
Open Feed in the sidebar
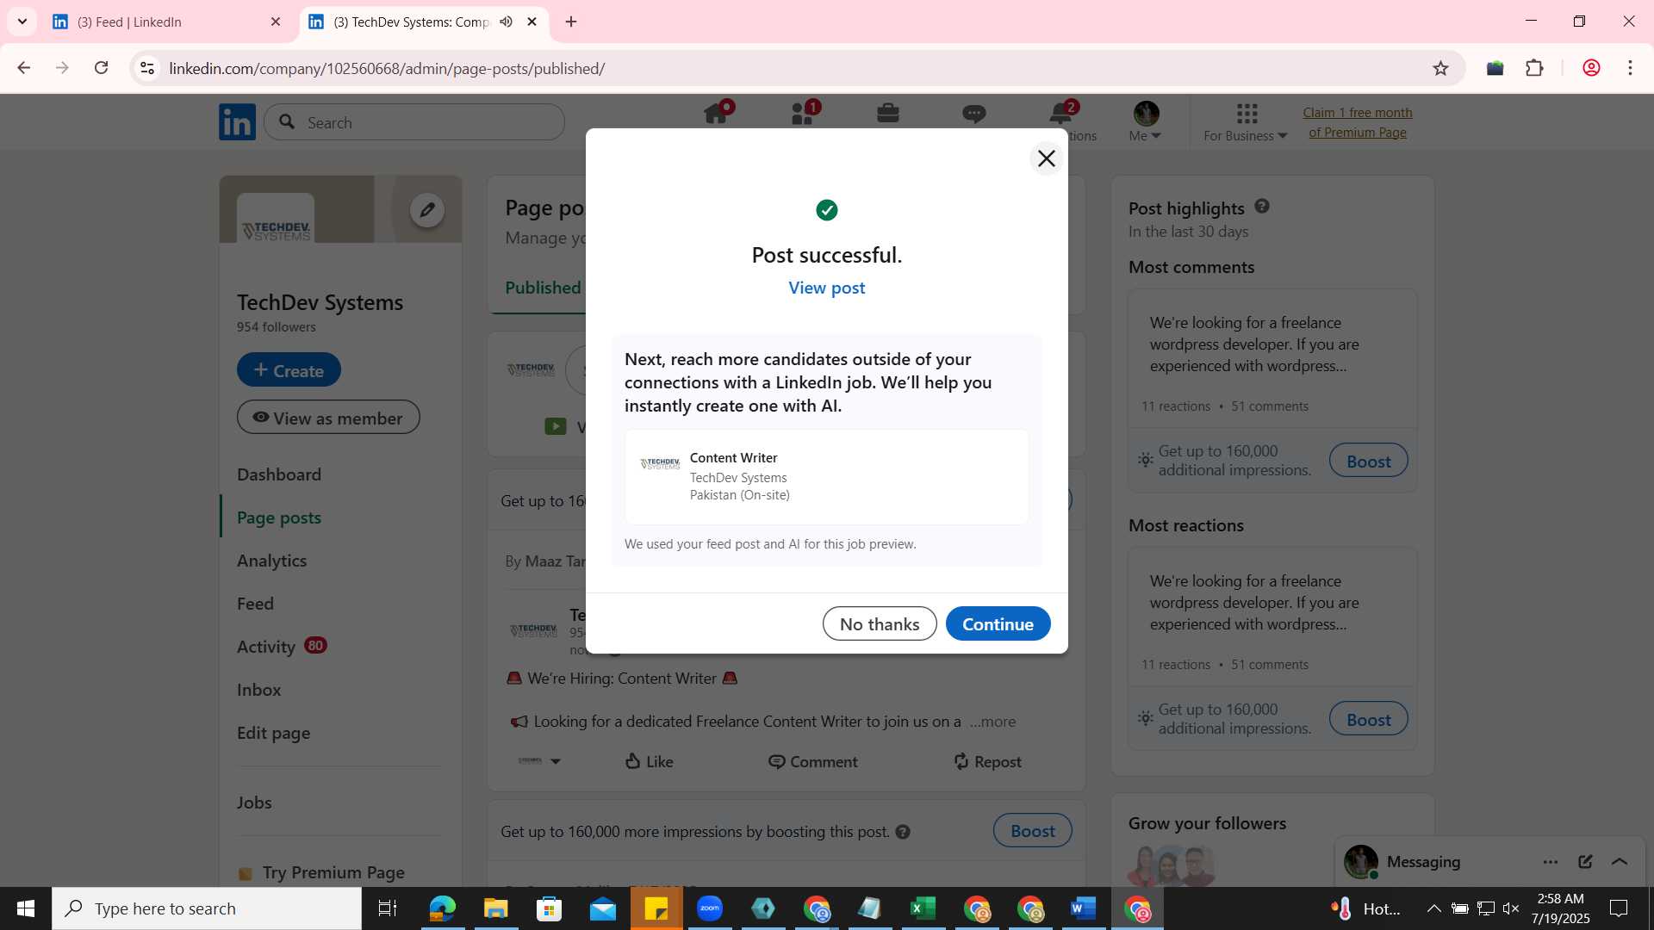point(255,604)
